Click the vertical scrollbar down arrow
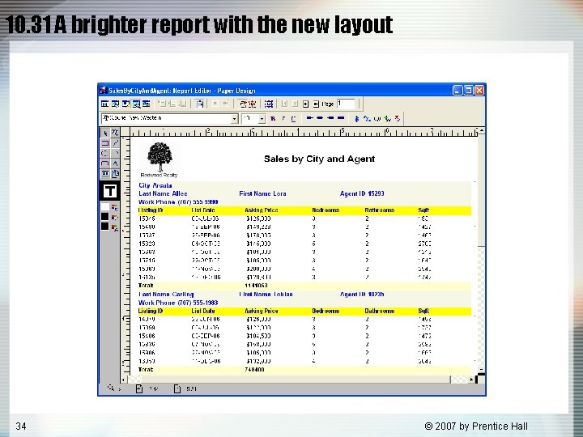This screenshot has width=583, height=437. (x=482, y=370)
